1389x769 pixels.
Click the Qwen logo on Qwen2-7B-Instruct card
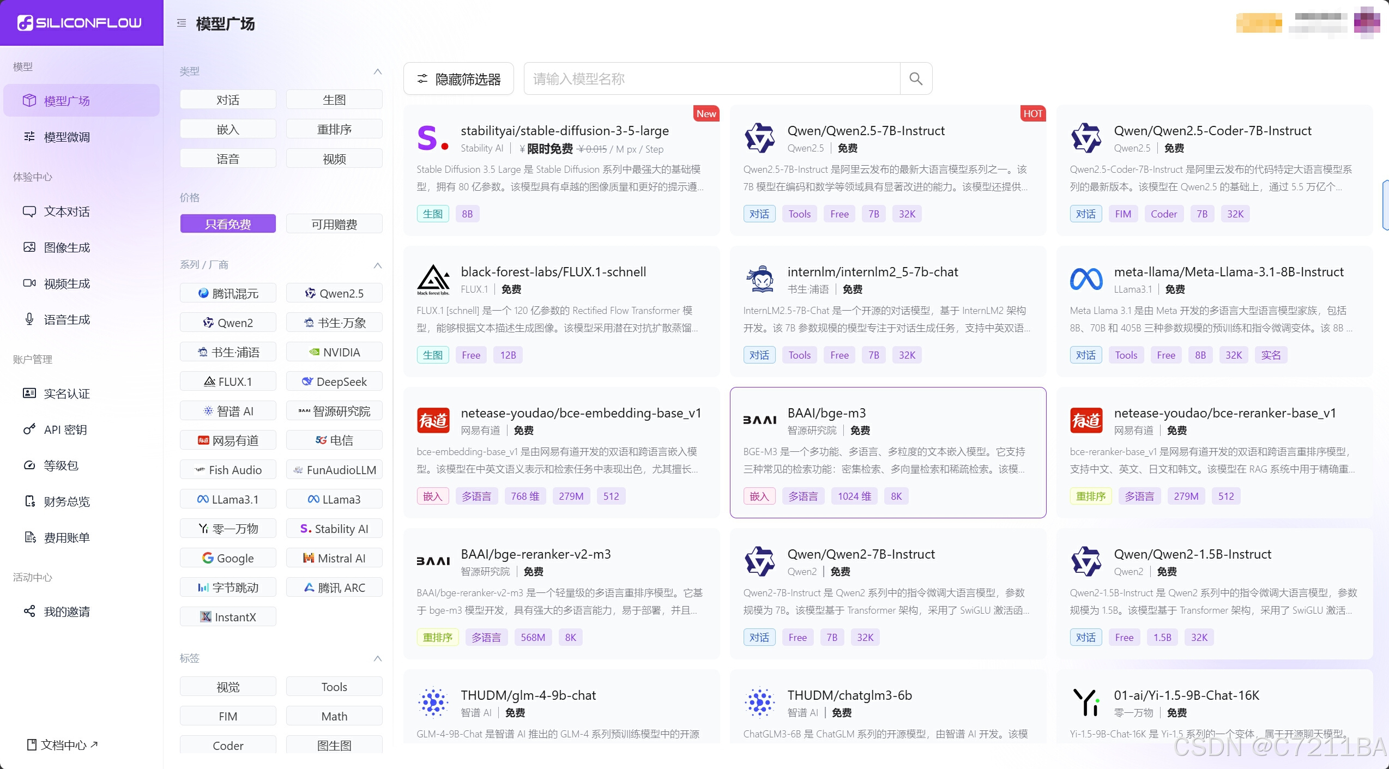759,561
